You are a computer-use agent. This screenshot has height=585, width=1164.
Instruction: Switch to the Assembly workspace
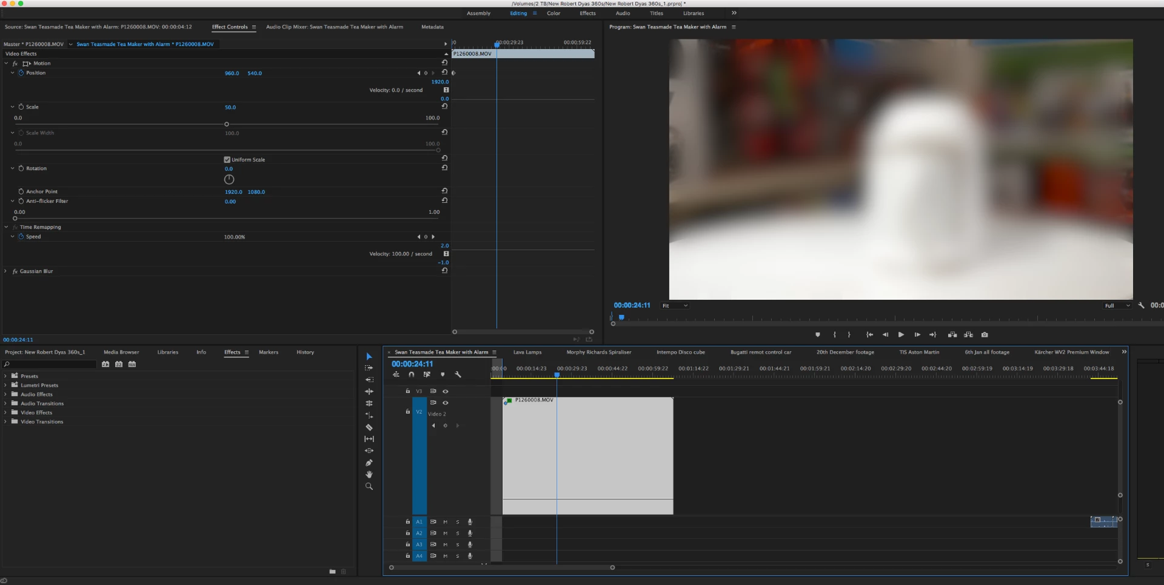click(478, 13)
